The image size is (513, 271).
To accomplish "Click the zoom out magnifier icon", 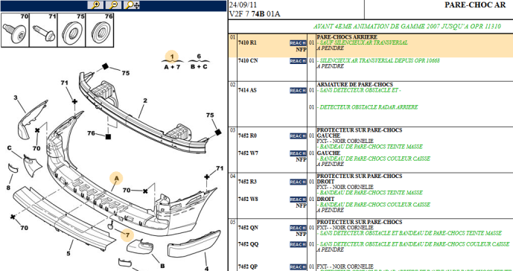I will (x=113, y=5).
